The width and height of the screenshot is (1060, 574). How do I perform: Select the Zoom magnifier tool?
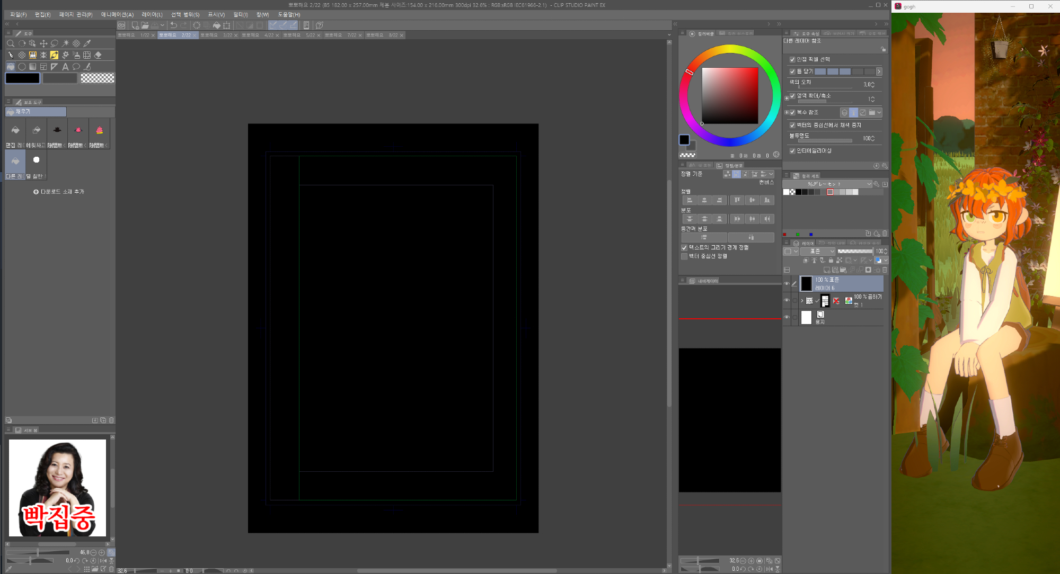pyautogui.click(x=11, y=43)
